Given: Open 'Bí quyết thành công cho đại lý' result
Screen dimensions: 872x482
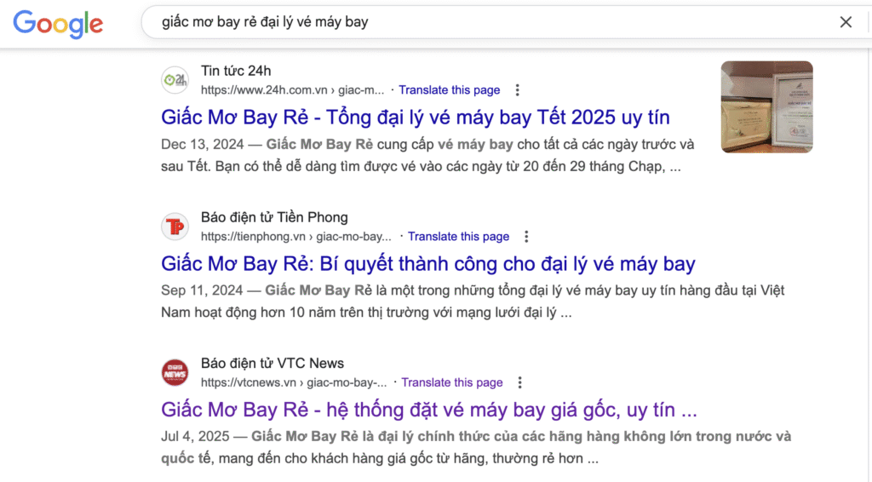Looking at the screenshot, I should coord(428,263).
